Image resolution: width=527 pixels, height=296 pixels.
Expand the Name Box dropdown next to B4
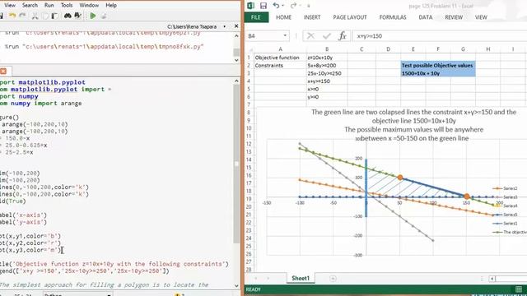[x=285, y=35]
